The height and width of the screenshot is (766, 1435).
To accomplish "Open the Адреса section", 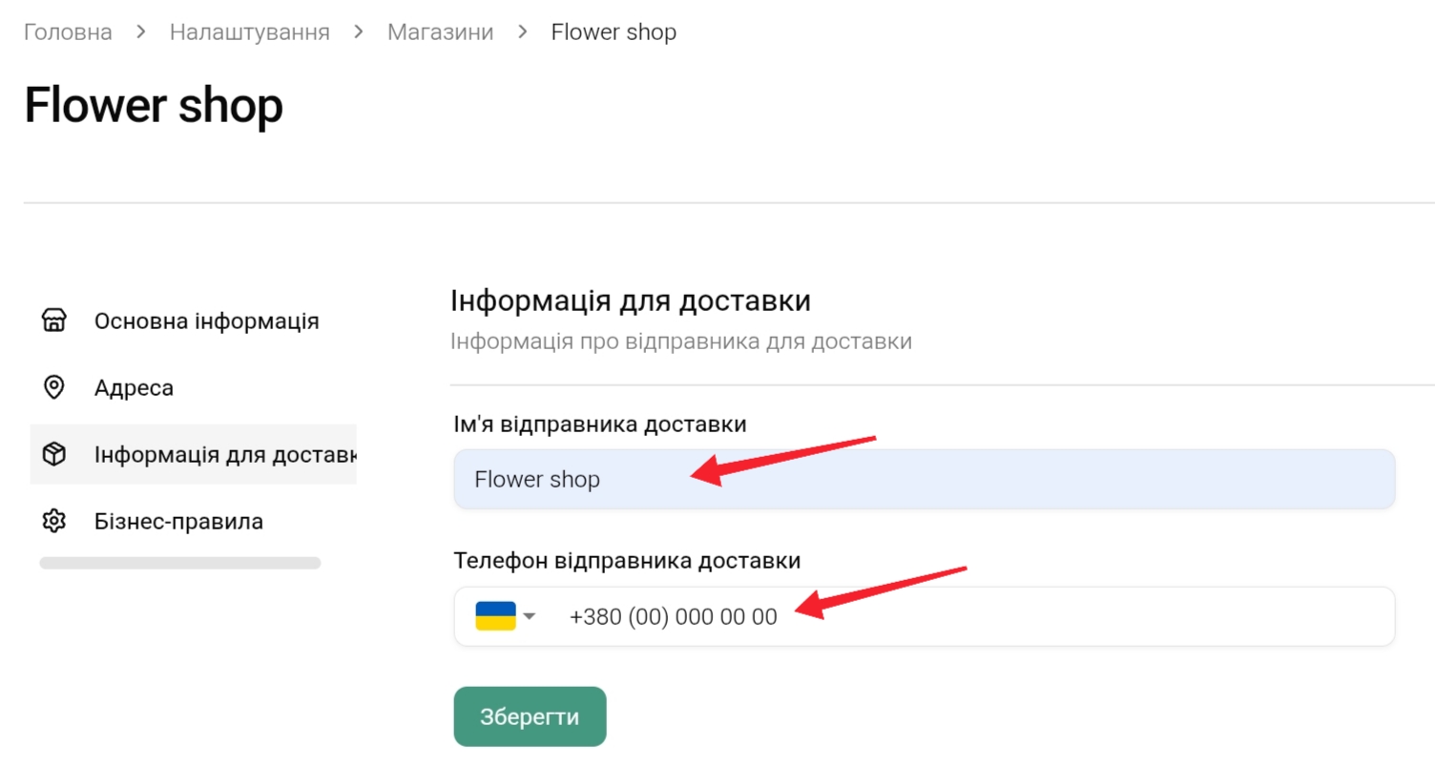I will 134,388.
